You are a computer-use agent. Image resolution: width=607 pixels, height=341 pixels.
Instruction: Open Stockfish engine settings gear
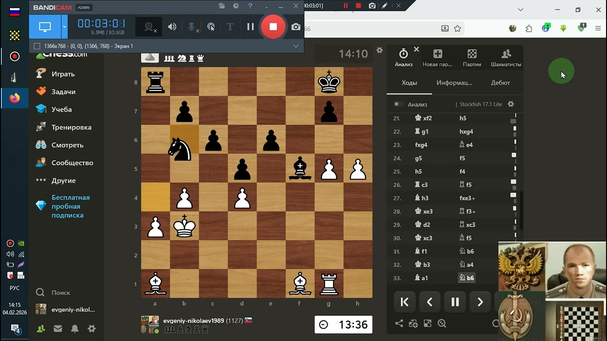pyautogui.click(x=511, y=104)
